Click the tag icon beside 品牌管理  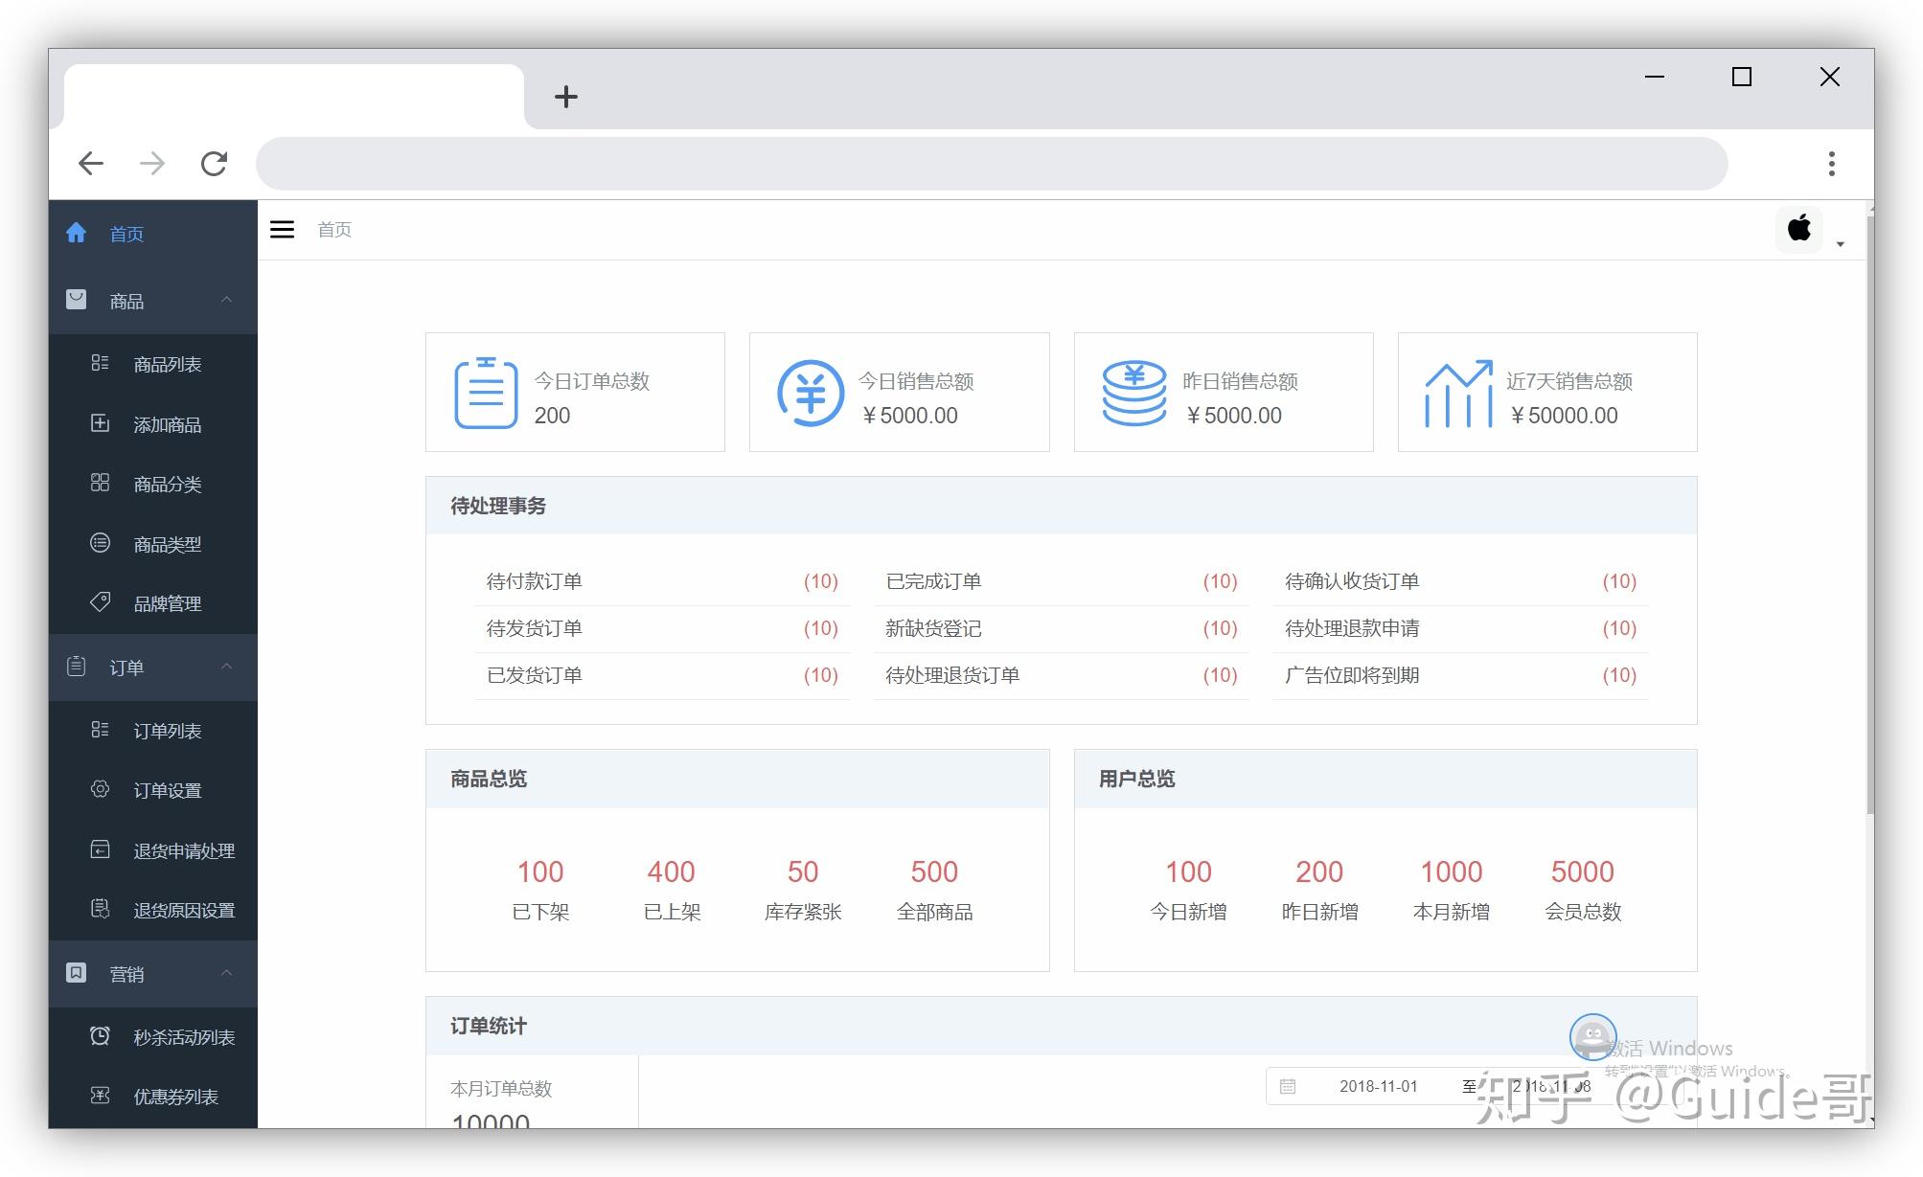(101, 602)
